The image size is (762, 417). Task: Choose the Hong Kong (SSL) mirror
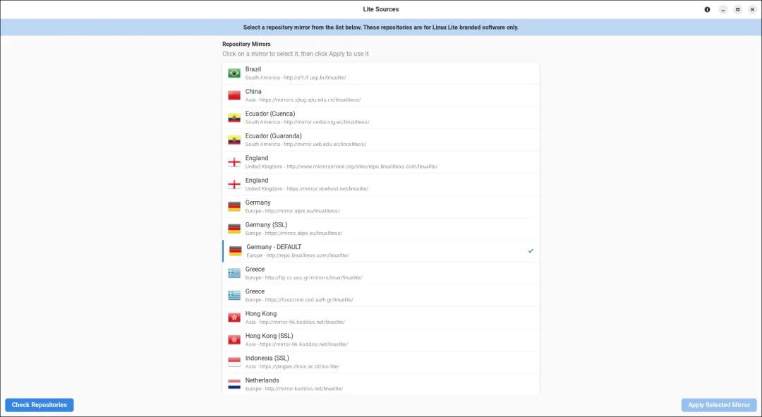pyautogui.click(x=381, y=339)
